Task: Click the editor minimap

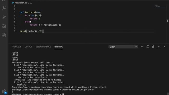Action: 160,6
